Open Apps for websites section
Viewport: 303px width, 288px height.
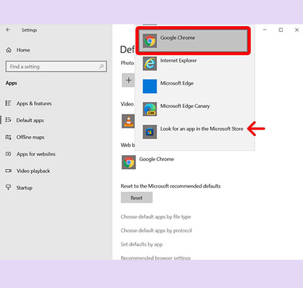coord(36,154)
